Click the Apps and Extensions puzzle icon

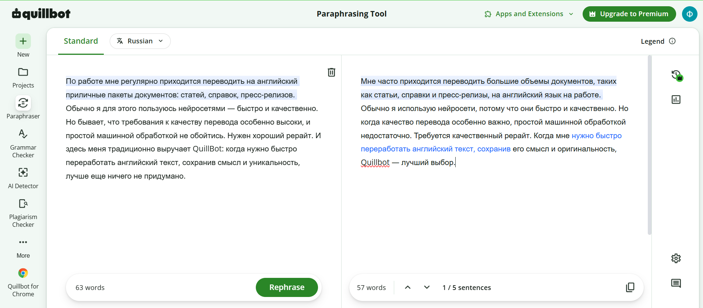[488, 14]
